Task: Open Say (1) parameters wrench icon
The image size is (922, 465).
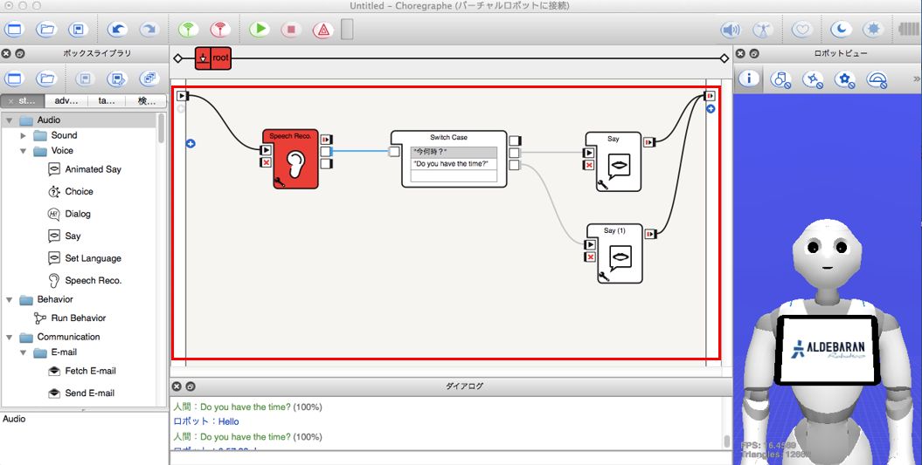Action: [x=603, y=277]
